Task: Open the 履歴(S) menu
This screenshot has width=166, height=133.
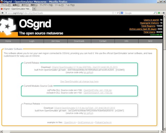Action: 34,5
